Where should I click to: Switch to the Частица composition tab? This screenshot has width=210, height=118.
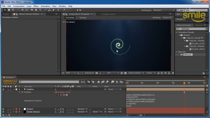click(83, 18)
